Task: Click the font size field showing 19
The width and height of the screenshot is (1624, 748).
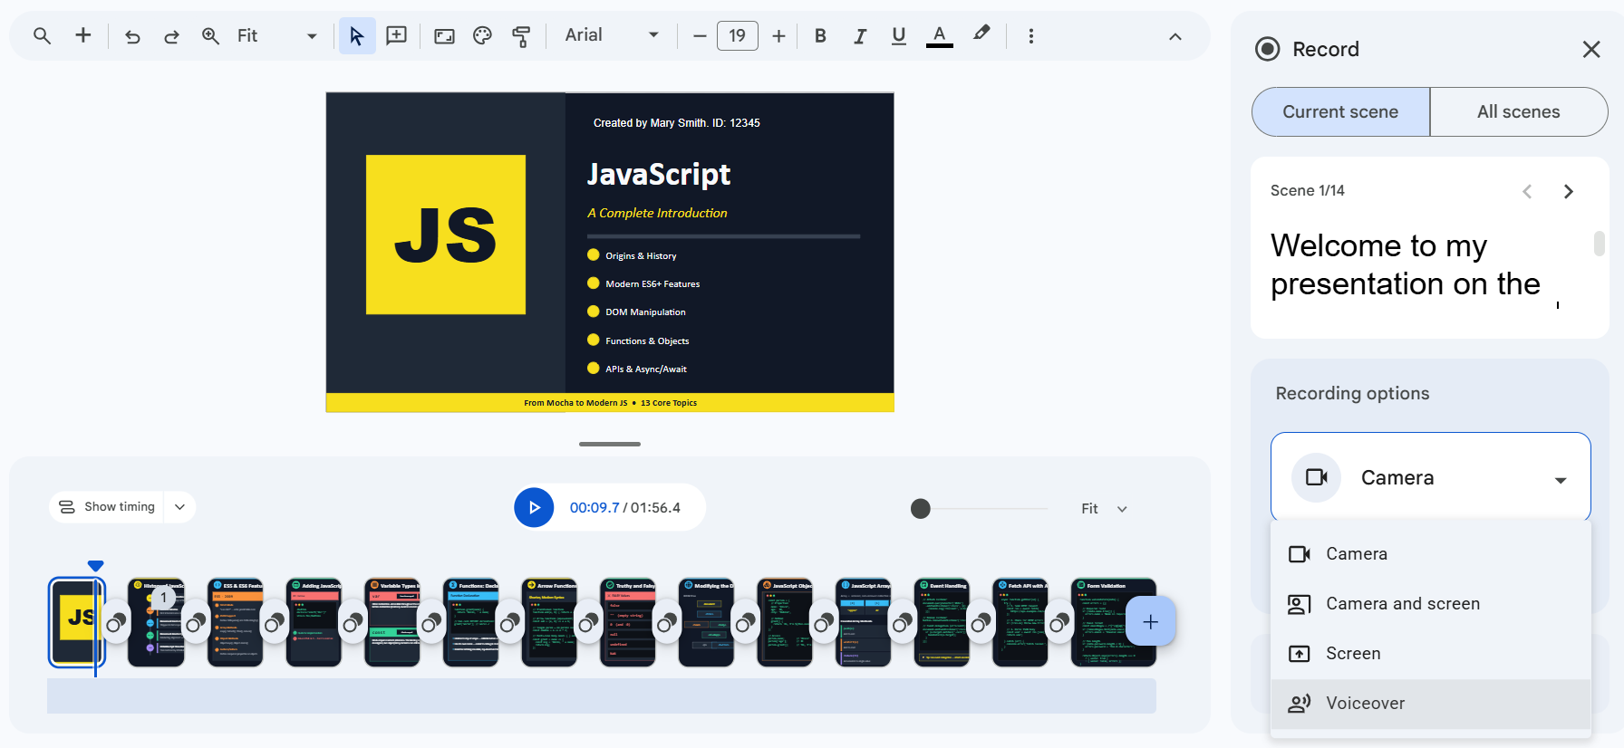Action: (738, 35)
